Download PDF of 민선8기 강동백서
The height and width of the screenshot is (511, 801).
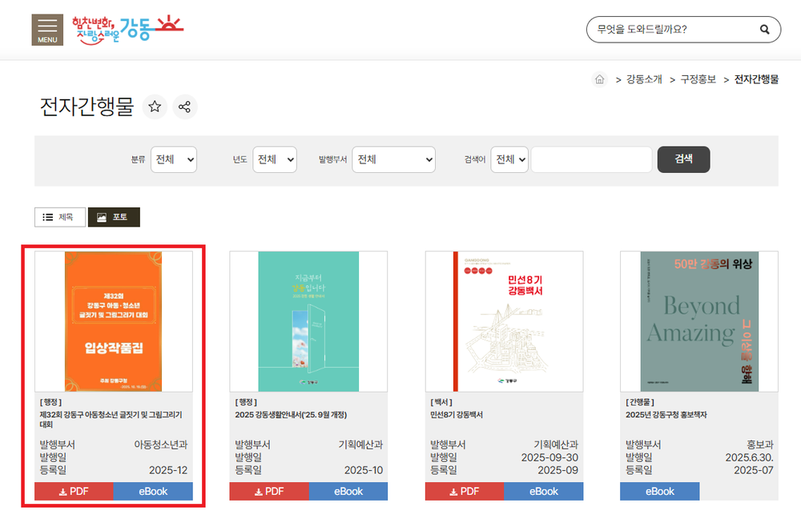(465, 492)
